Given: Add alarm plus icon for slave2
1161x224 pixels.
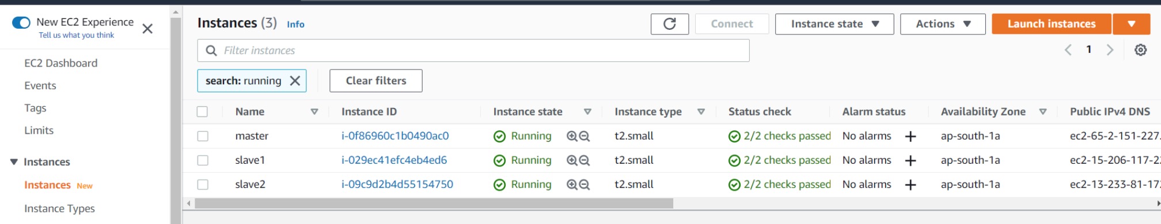Looking at the screenshot, I should tap(910, 184).
